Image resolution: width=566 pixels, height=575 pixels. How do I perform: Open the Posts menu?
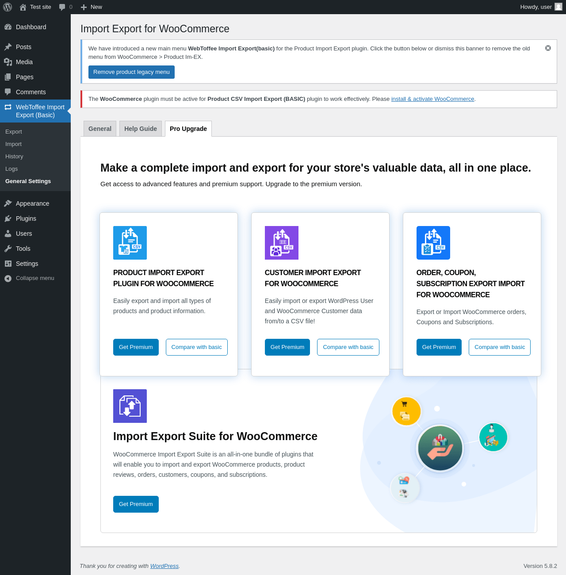tap(35, 47)
